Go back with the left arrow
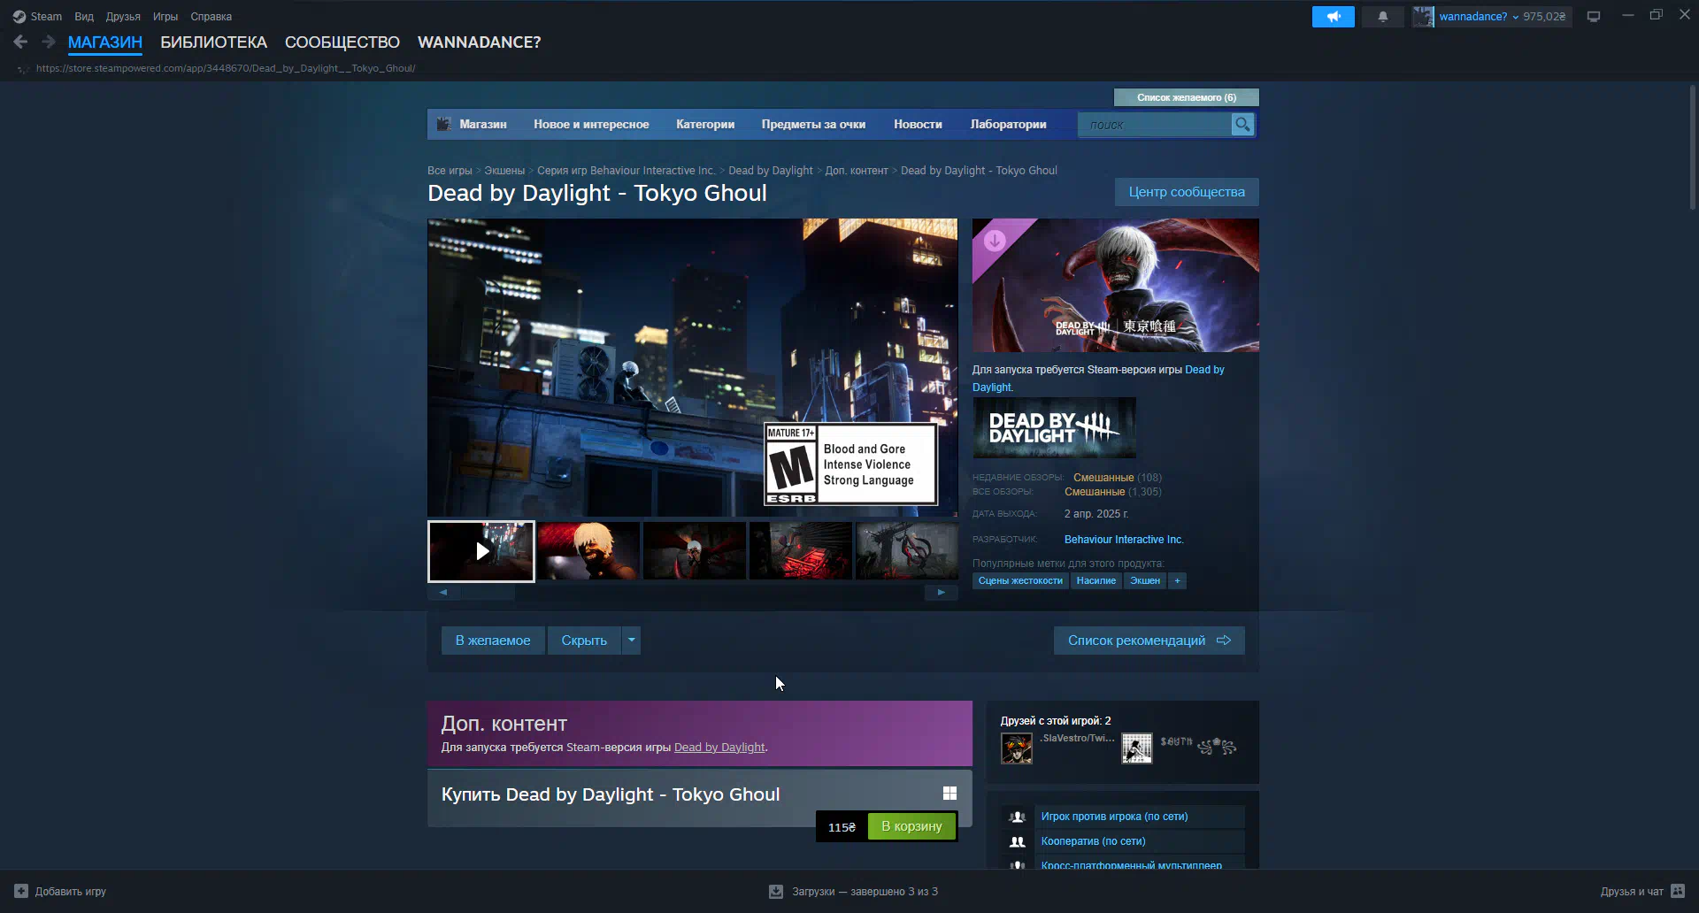 [20, 42]
